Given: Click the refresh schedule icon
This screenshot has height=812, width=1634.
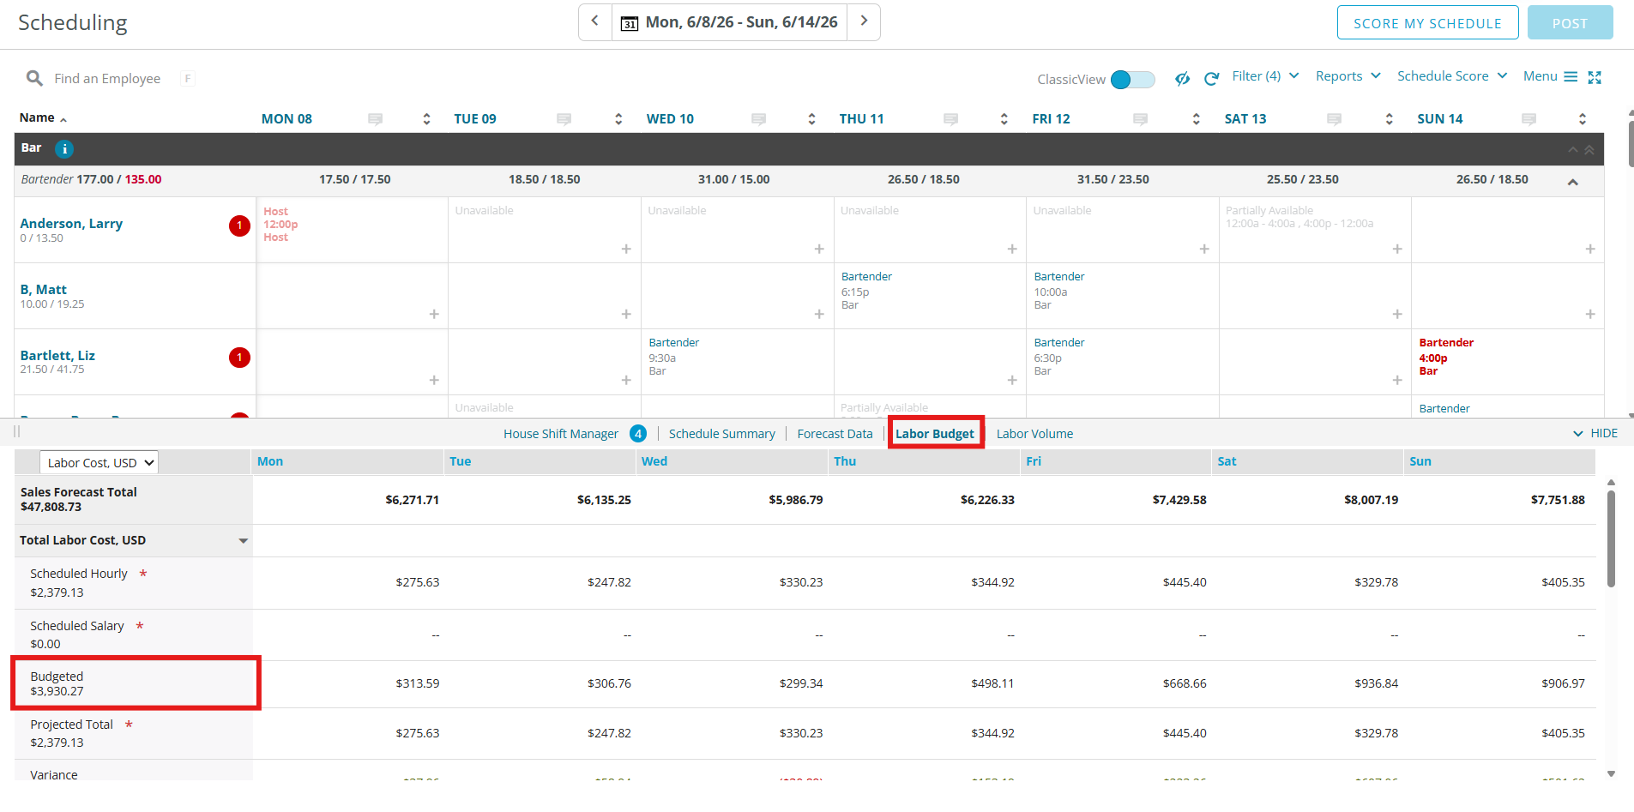Looking at the screenshot, I should (1211, 79).
